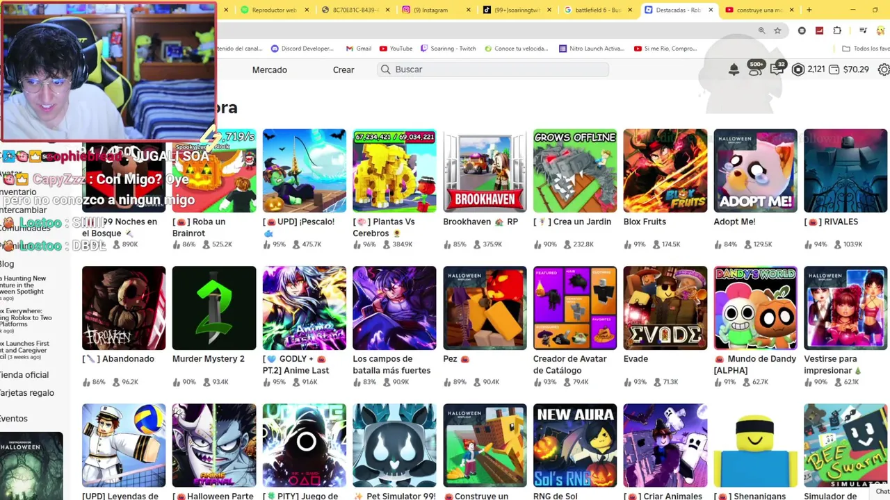This screenshot has height=500, width=890.
Task: Bookmark this page with the star icon
Action: [777, 31]
